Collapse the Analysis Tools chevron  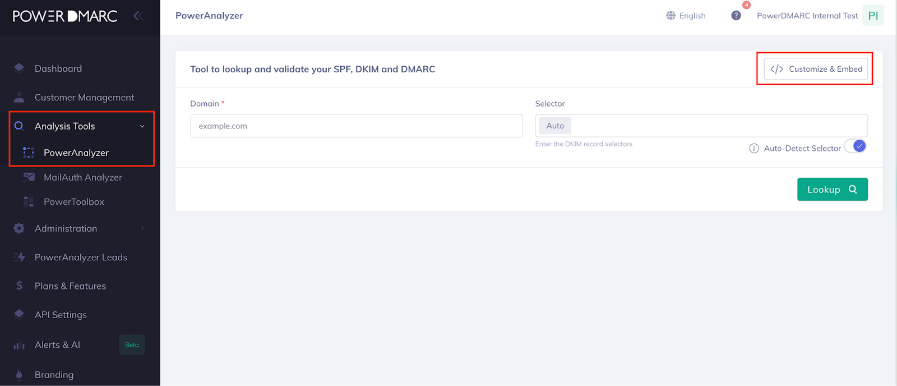click(x=142, y=126)
